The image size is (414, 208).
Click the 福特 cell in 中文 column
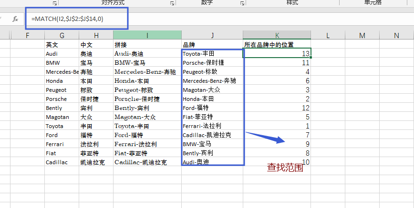click(96, 135)
